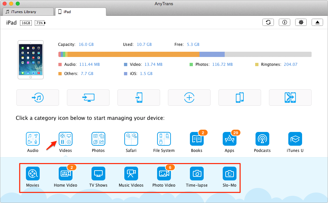Select the Time-lapse subcategory icon
Screen dimensions: 328x203
coord(196,173)
